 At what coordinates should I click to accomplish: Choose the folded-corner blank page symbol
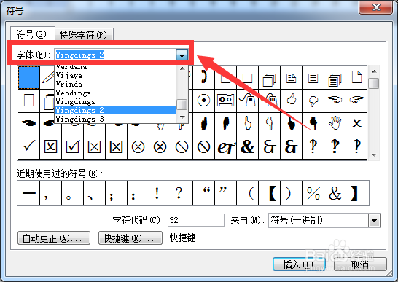point(356,77)
